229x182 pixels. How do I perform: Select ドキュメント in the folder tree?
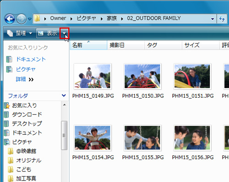click(x=23, y=133)
